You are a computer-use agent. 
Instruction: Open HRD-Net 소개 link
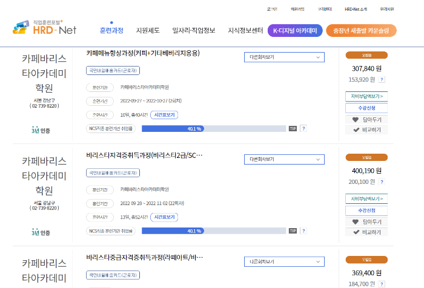[356, 9]
